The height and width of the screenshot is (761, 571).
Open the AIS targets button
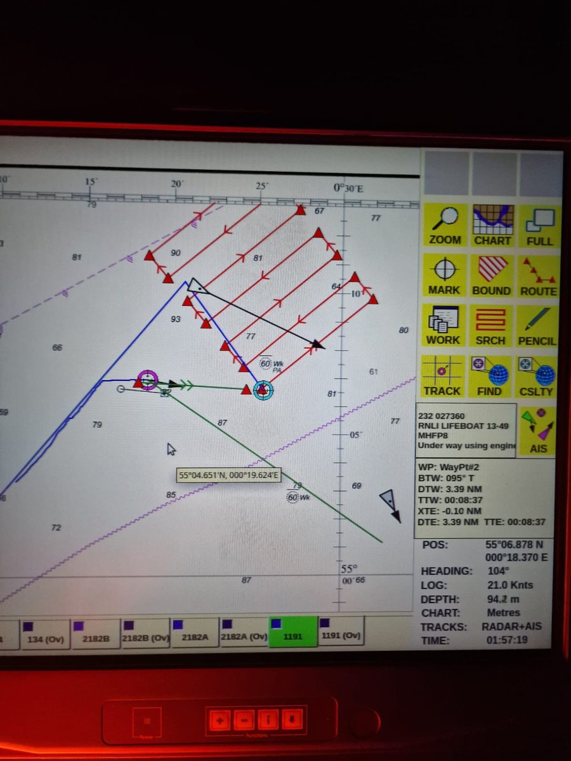coord(537,431)
